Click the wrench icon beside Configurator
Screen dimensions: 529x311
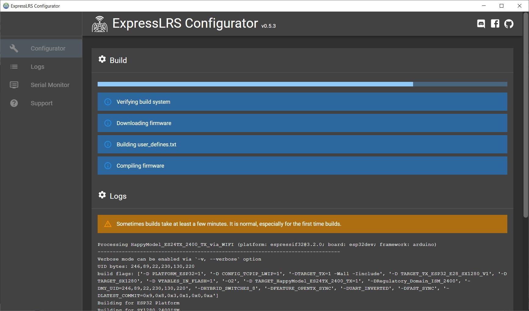14,48
